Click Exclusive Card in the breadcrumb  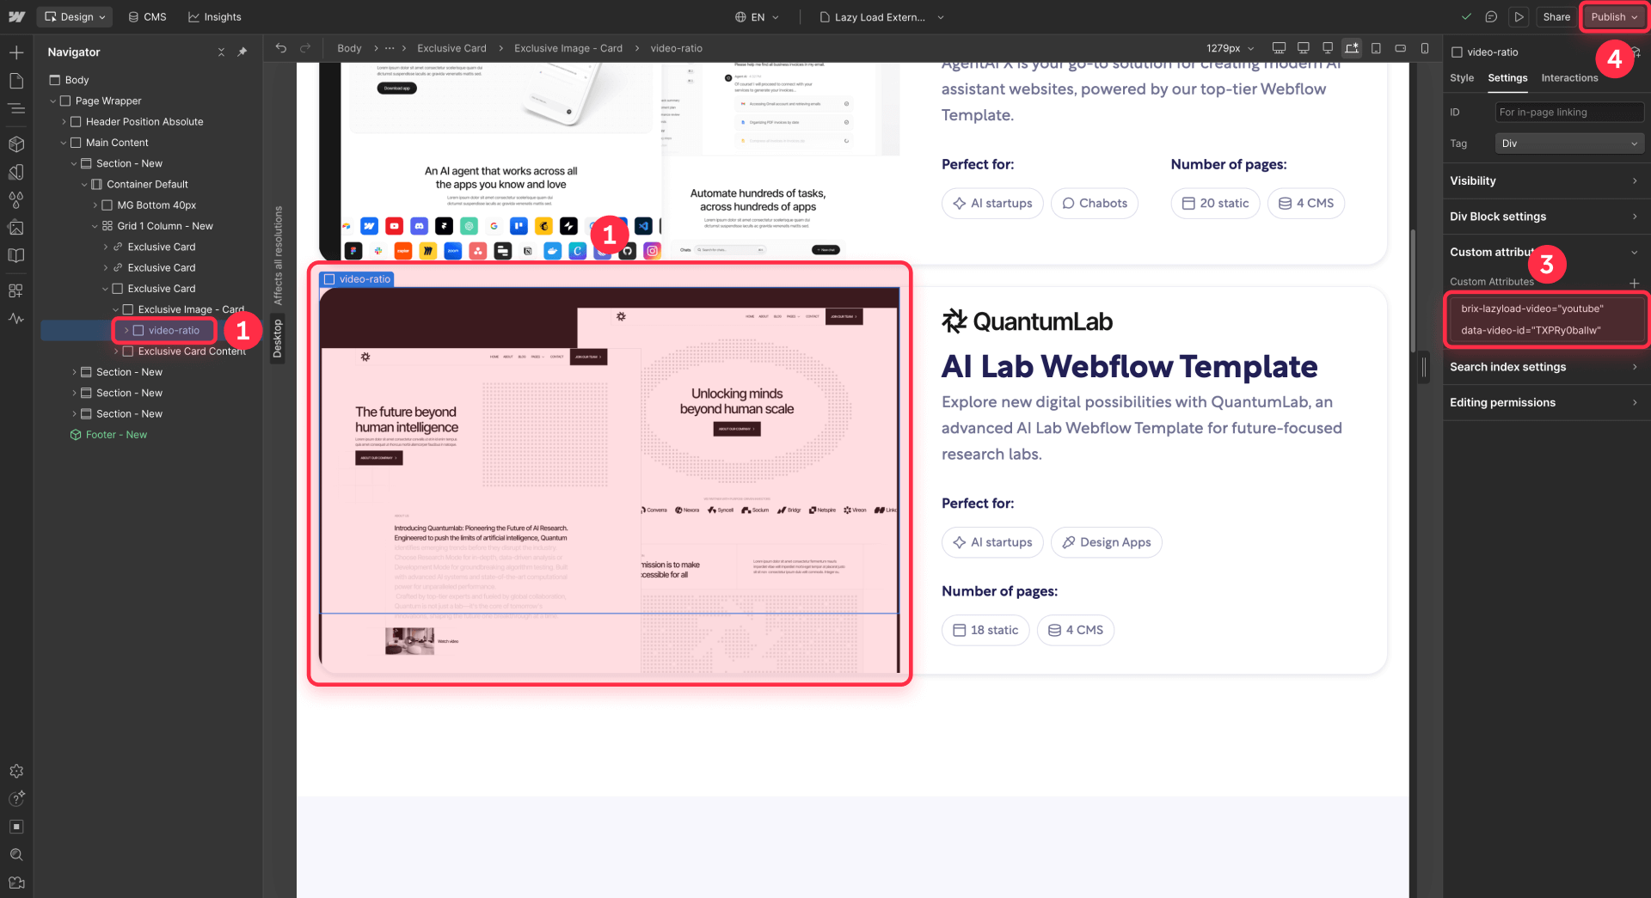click(x=451, y=48)
